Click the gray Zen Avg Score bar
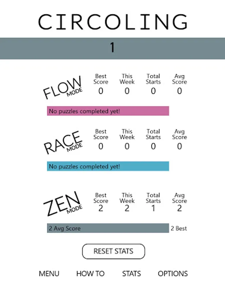The height and width of the screenshot is (300, 225). tap(108, 228)
